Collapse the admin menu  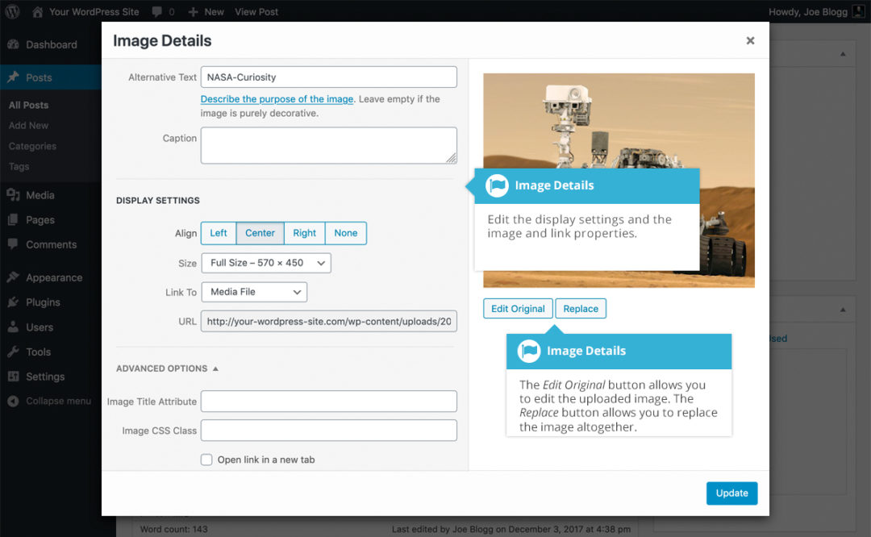(12, 401)
